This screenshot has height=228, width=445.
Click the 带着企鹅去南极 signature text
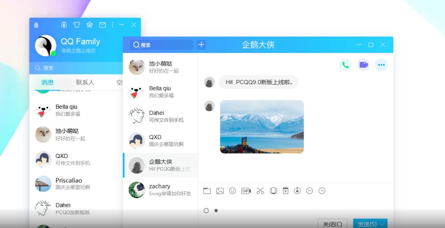(78, 51)
